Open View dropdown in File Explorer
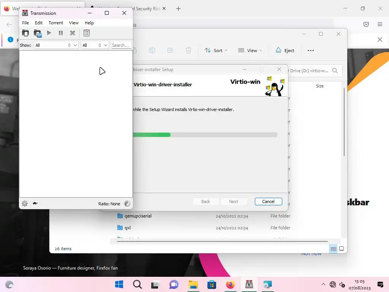This screenshot has height=292, width=389. pyautogui.click(x=250, y=51)
